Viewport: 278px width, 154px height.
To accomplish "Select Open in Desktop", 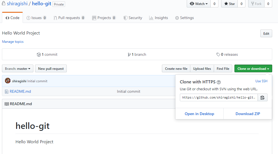I will click(199, 114).
